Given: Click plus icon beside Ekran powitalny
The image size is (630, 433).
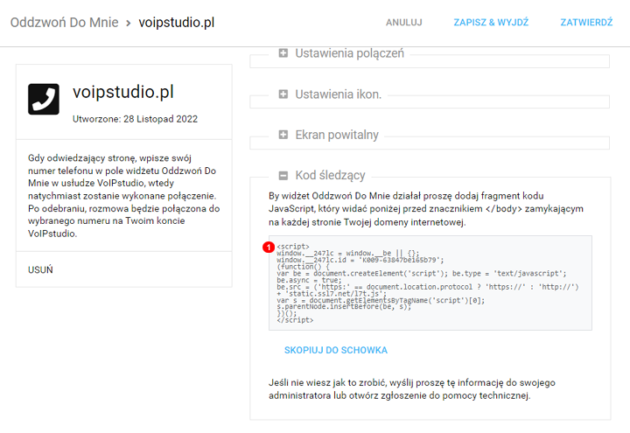Looking at the screenshot, I should pyautogui.click(x=283, y=135).
